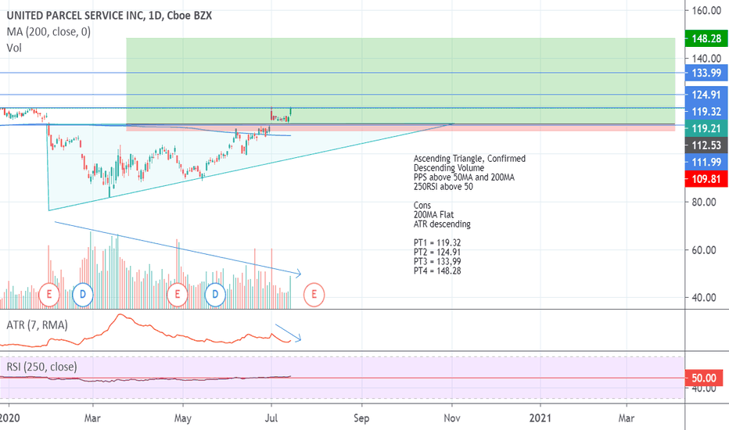Click the May dividend D marker

pyautogui.click(x=215, y=294)
